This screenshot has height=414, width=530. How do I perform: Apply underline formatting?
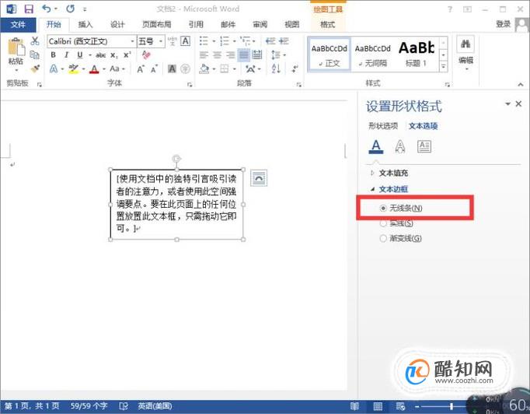[80, 54]
